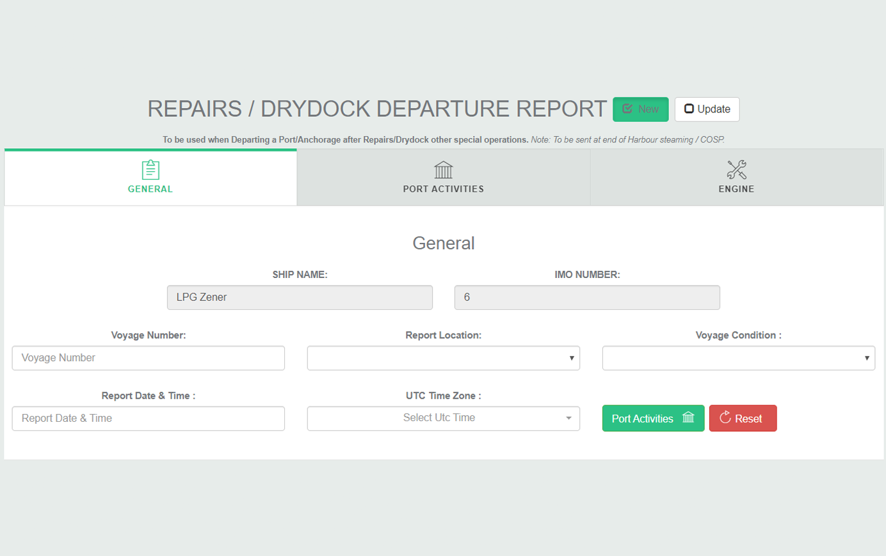Click the clipboard icon on General tab
The width and height of the screenshot is (886, 556).
tap(150, 169)
